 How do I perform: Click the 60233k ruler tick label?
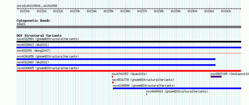[x=75, y=11]
